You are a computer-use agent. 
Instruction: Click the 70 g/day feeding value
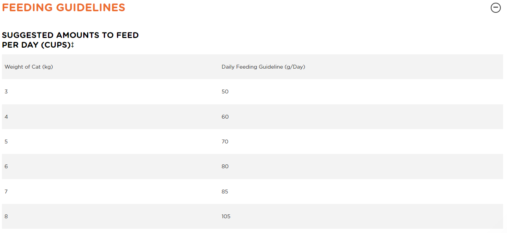click(225, 142)
